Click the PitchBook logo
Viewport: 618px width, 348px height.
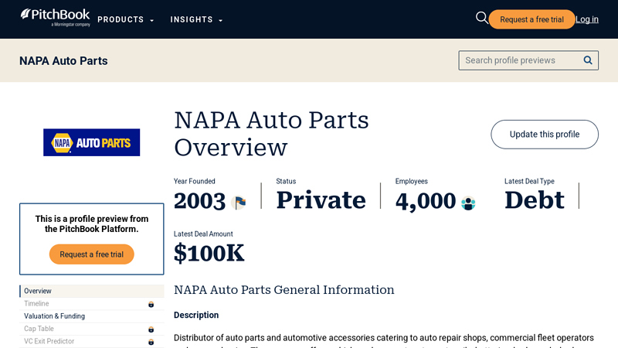click(55, 18)
